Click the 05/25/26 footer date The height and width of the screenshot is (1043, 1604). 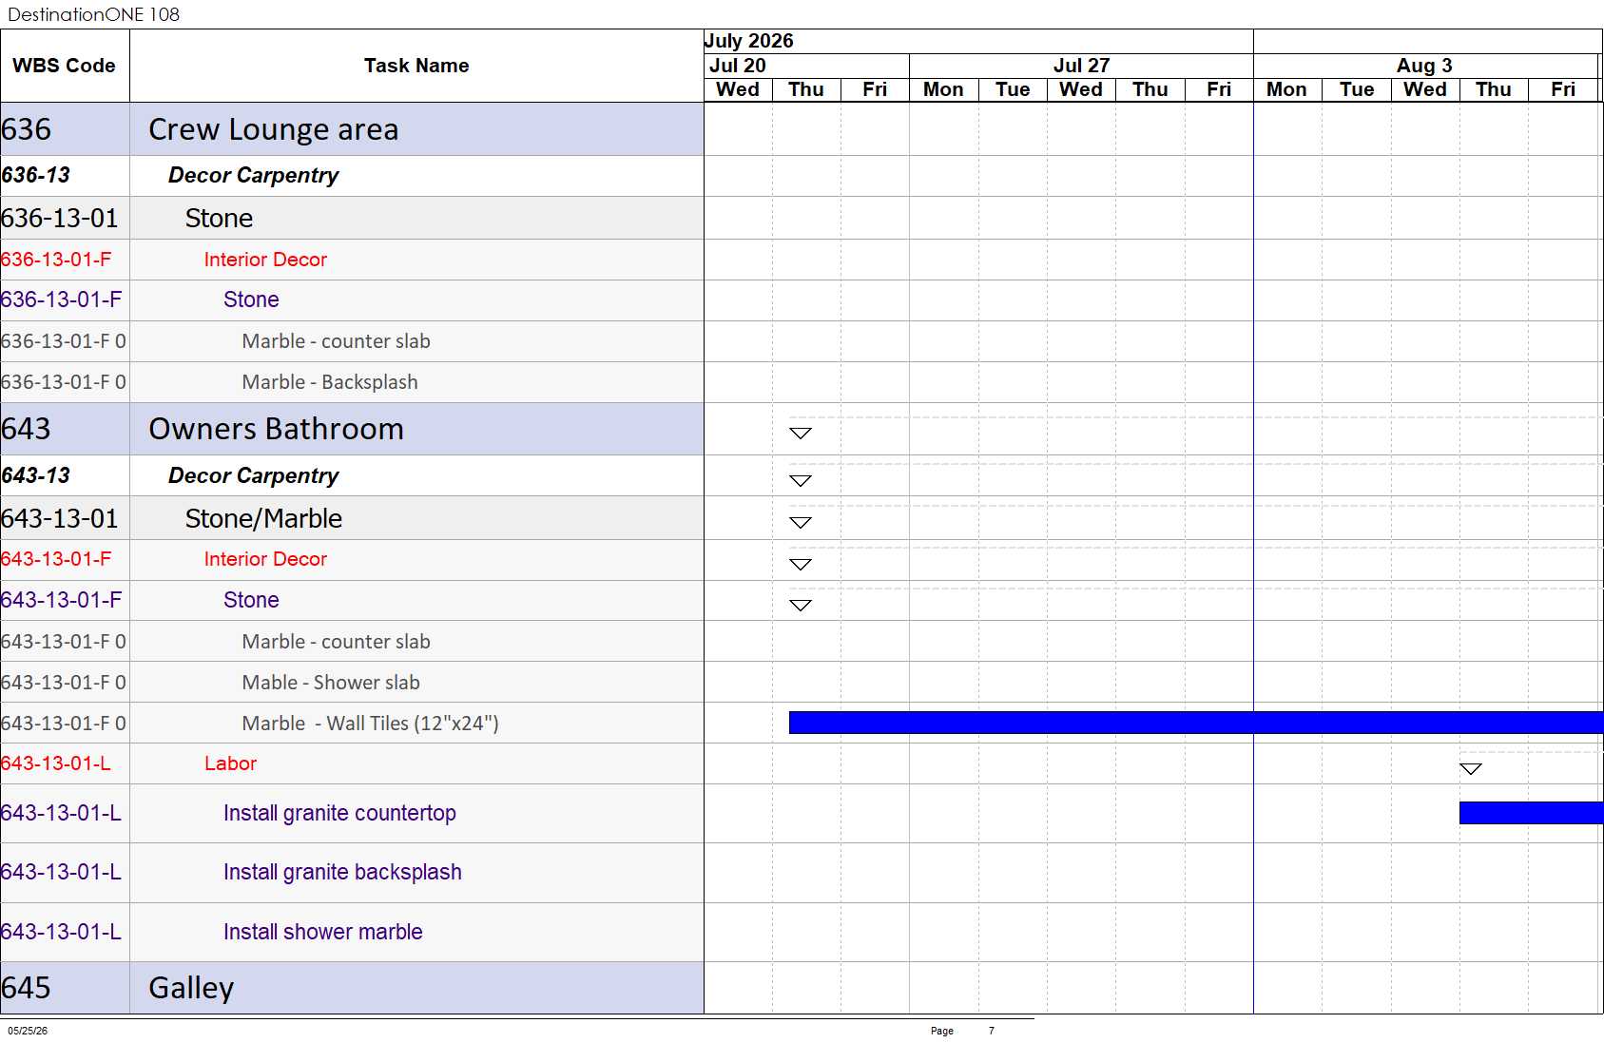[28, 1031]
